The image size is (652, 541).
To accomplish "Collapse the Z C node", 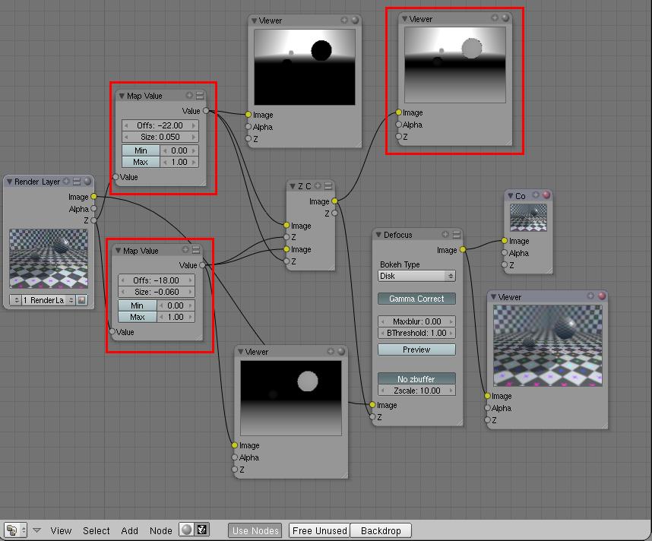I will (x=293, y=186).
